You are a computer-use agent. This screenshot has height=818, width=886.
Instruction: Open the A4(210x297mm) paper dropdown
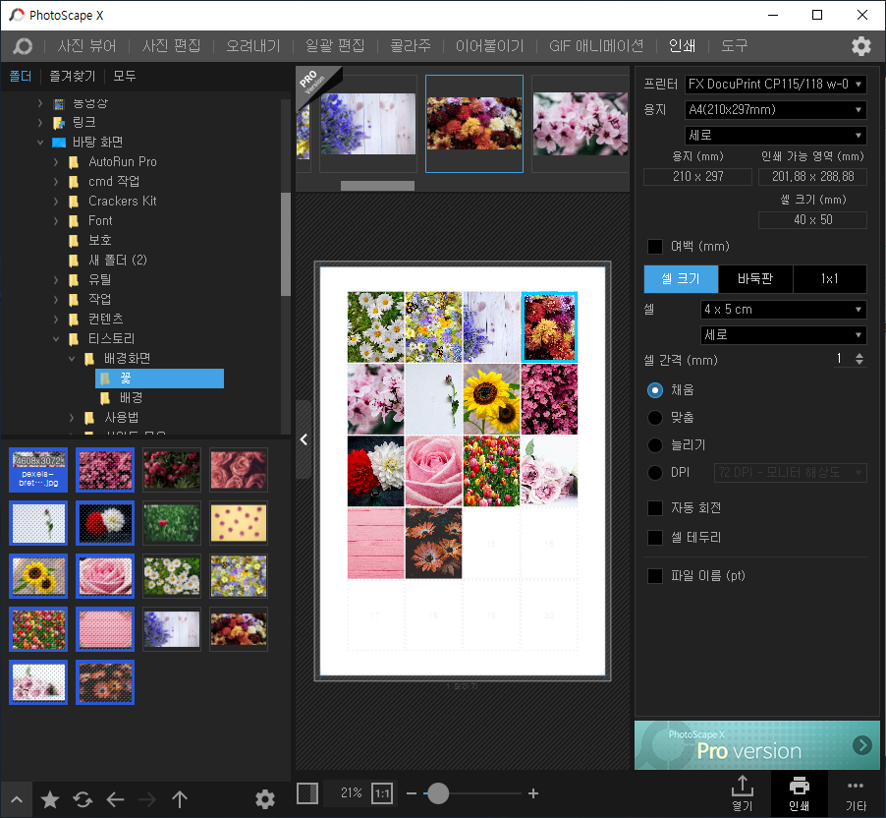[x=775, y=110]
